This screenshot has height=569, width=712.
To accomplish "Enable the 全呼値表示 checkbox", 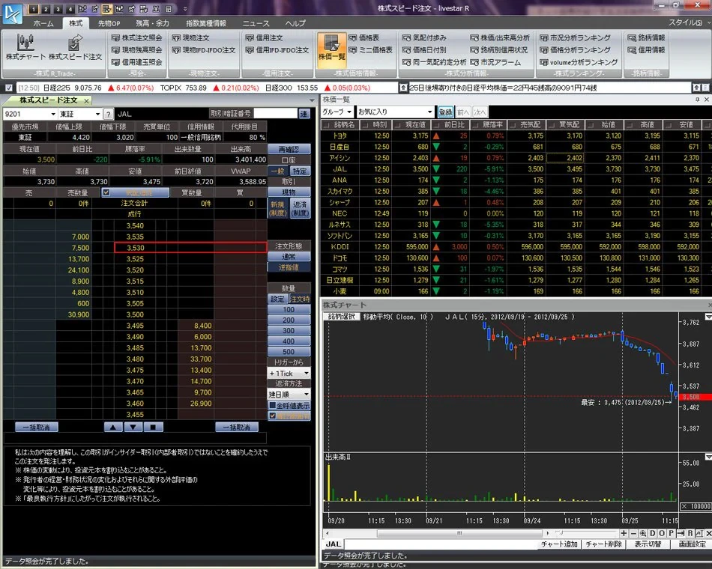I will [x=273, y=406].
